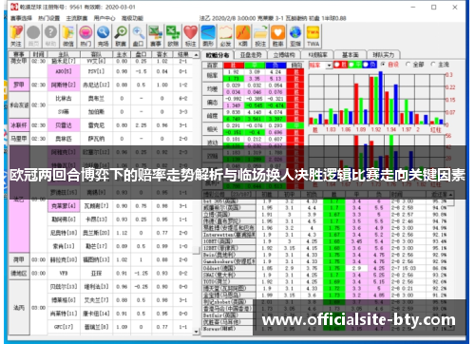The height and width of the screenshot is (344, 475).
Task: Select the 主流 radio button
Action: pos(440,65)
